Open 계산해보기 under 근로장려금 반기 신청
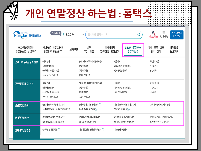This screenshot has width=201, height=151. [x=153, y=88]
